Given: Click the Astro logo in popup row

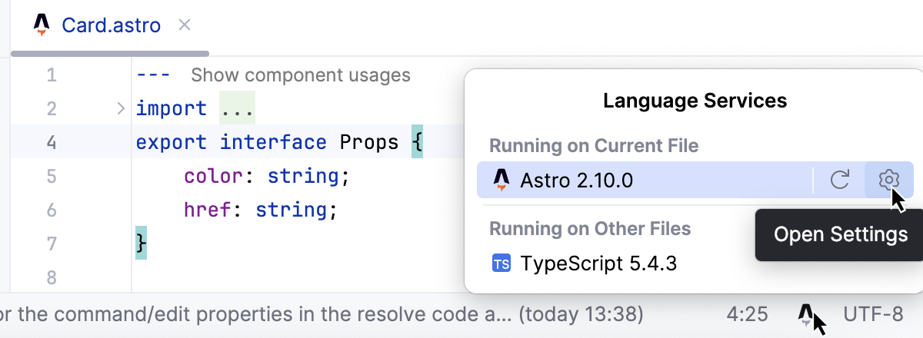Looking at the screenshot, I should coord(501,180).
